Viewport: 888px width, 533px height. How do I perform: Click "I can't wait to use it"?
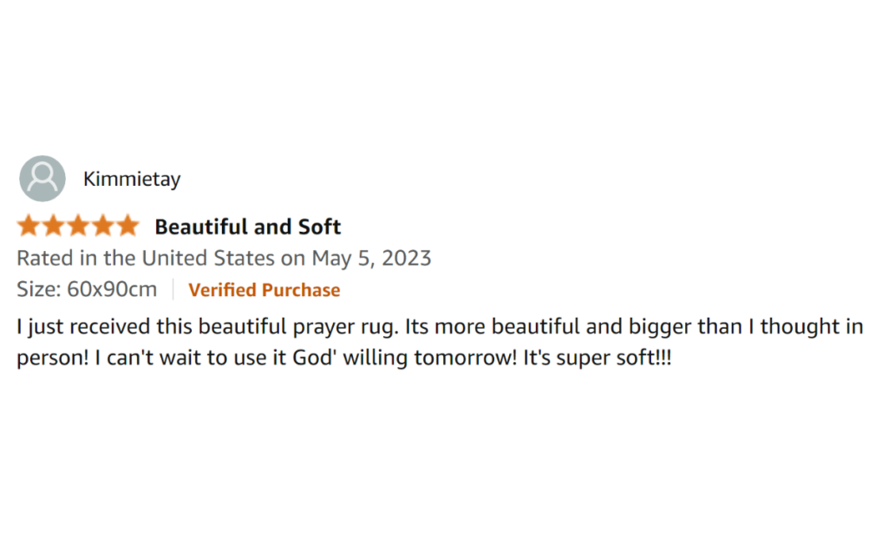[192, 359]
